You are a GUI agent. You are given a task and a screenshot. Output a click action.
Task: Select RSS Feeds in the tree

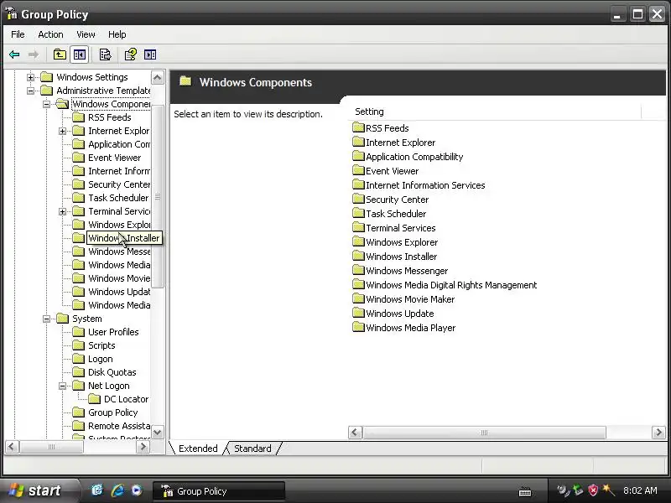[x=110, y=117]
